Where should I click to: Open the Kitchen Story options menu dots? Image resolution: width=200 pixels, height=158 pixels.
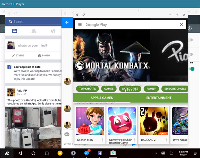102,140
